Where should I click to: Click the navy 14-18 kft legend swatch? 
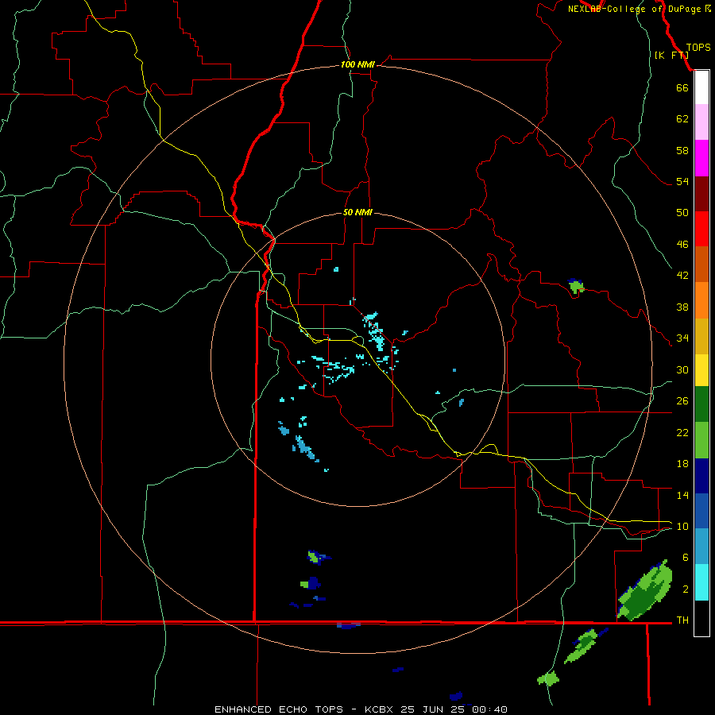(701, 476)
